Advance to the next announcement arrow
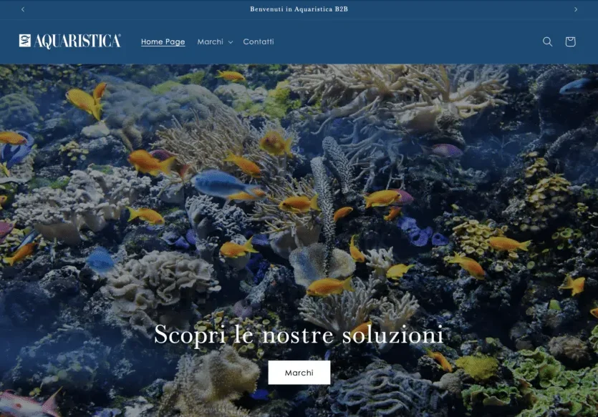The image size is (598, 417). point(576,9)
